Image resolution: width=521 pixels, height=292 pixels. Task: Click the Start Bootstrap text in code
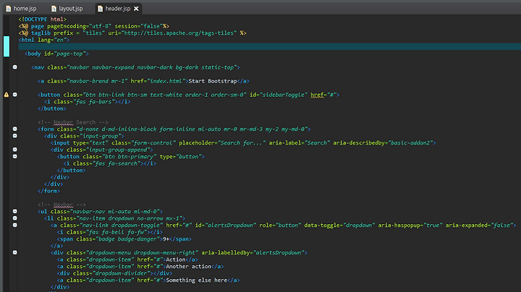click(213, 81)
